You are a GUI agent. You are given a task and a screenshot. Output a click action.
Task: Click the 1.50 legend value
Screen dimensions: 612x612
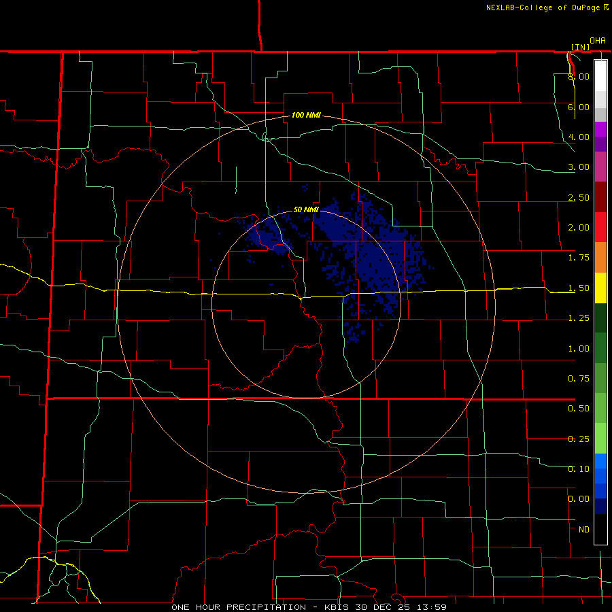[579, 288]
